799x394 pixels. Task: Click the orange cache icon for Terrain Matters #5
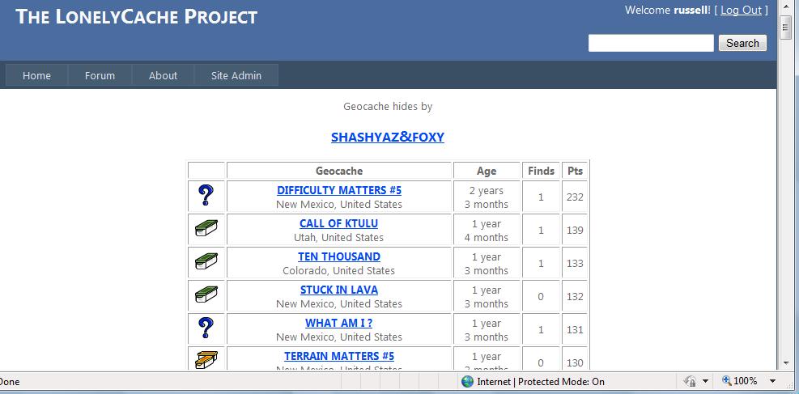[x=206, y=359]
